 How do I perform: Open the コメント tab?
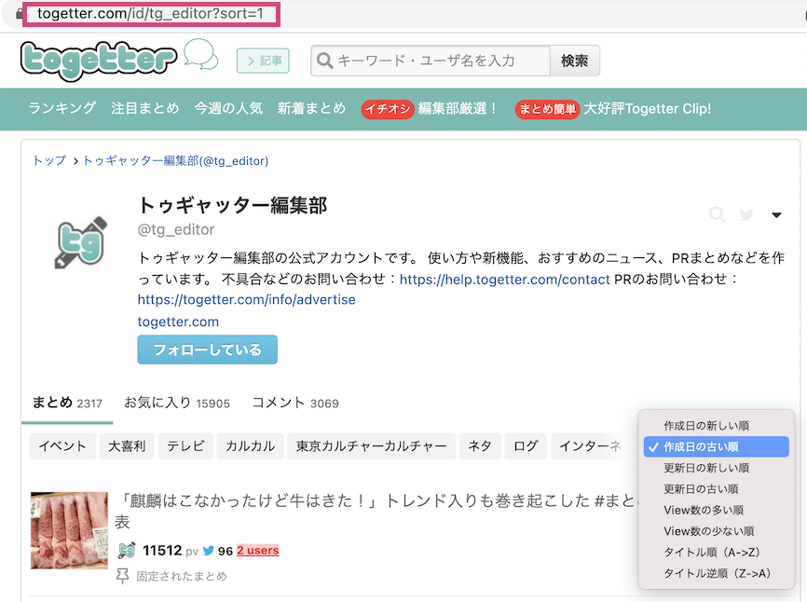294,403
